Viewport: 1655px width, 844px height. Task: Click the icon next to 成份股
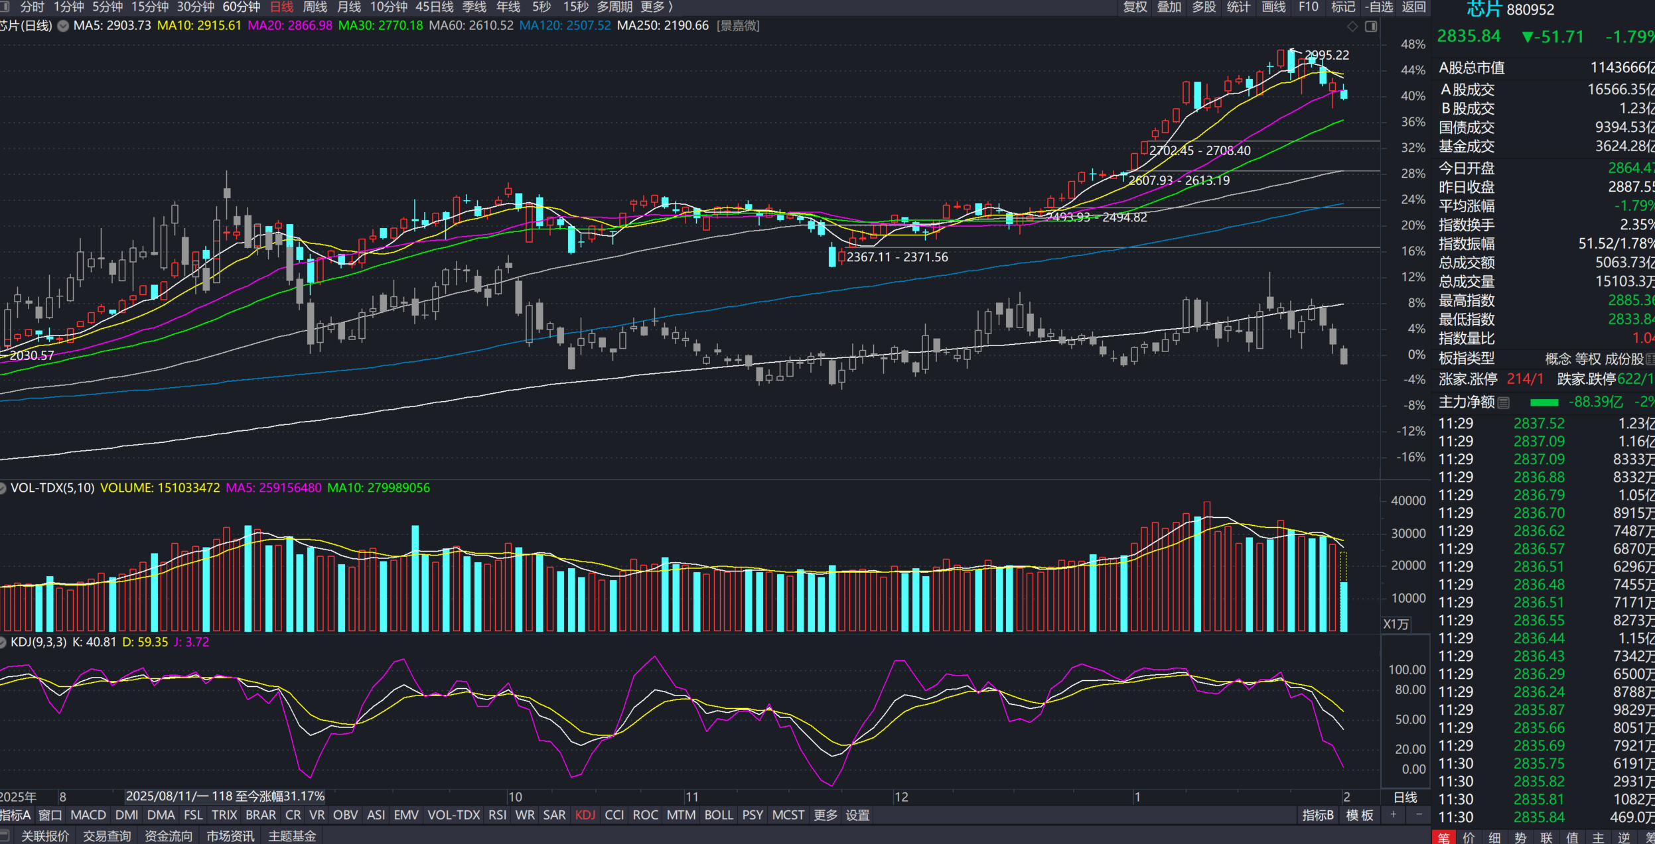(1650, 359)
